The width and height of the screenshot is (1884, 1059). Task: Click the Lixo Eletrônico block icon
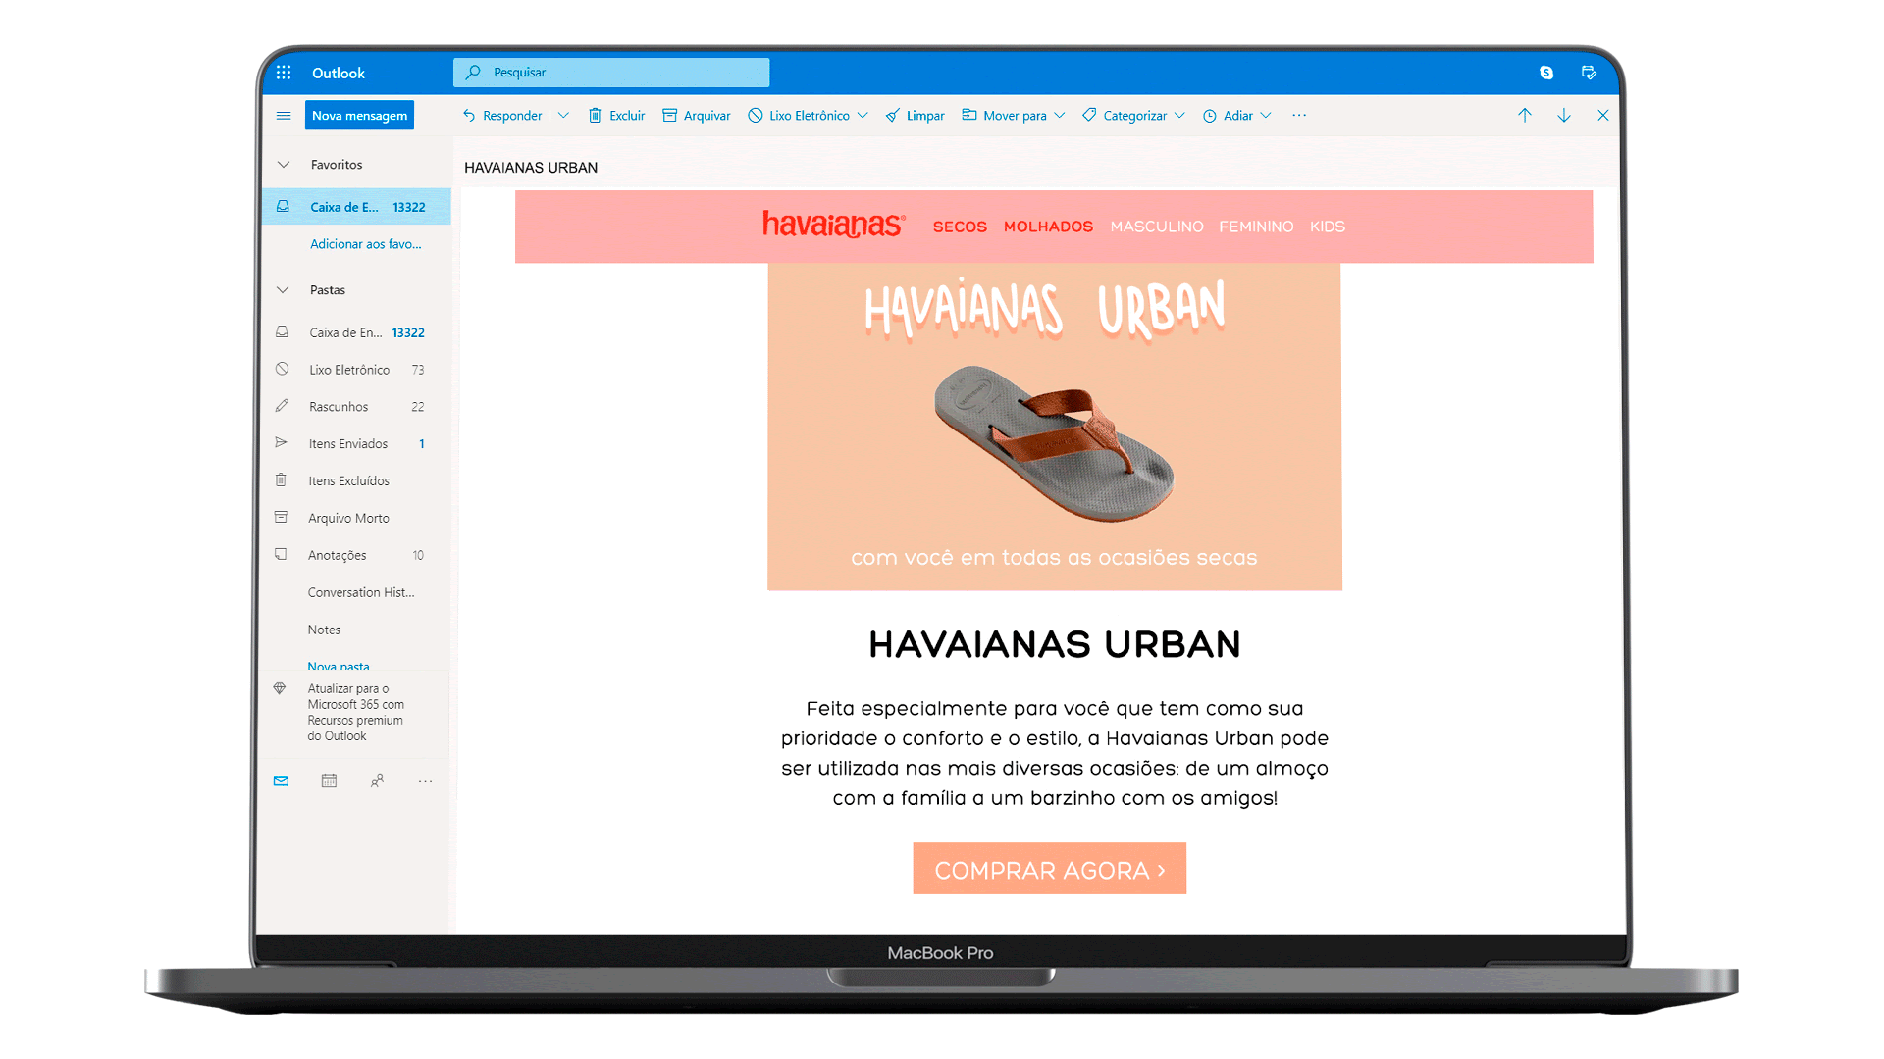tap(756, 115)
